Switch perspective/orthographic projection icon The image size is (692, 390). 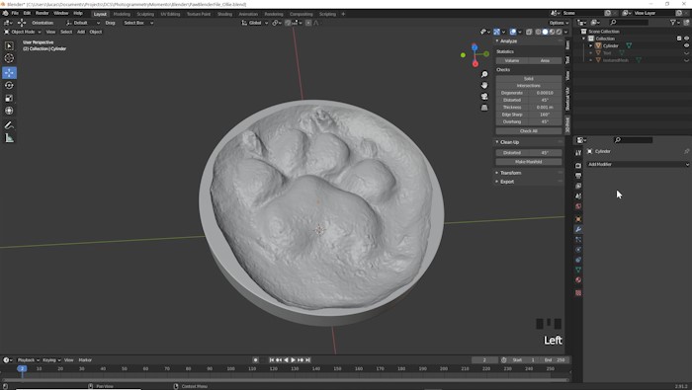(x=484, y=108)
